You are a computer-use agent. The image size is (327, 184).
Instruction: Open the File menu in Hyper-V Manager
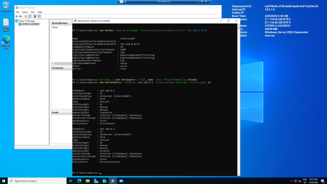coord(17,12)
